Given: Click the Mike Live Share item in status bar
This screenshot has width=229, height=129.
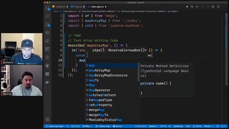Looking at the screenshot, I should 87,126.
